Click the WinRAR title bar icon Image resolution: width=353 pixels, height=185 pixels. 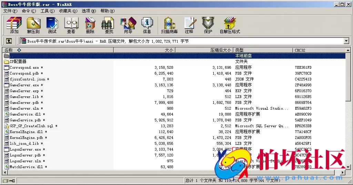point(4,4)
